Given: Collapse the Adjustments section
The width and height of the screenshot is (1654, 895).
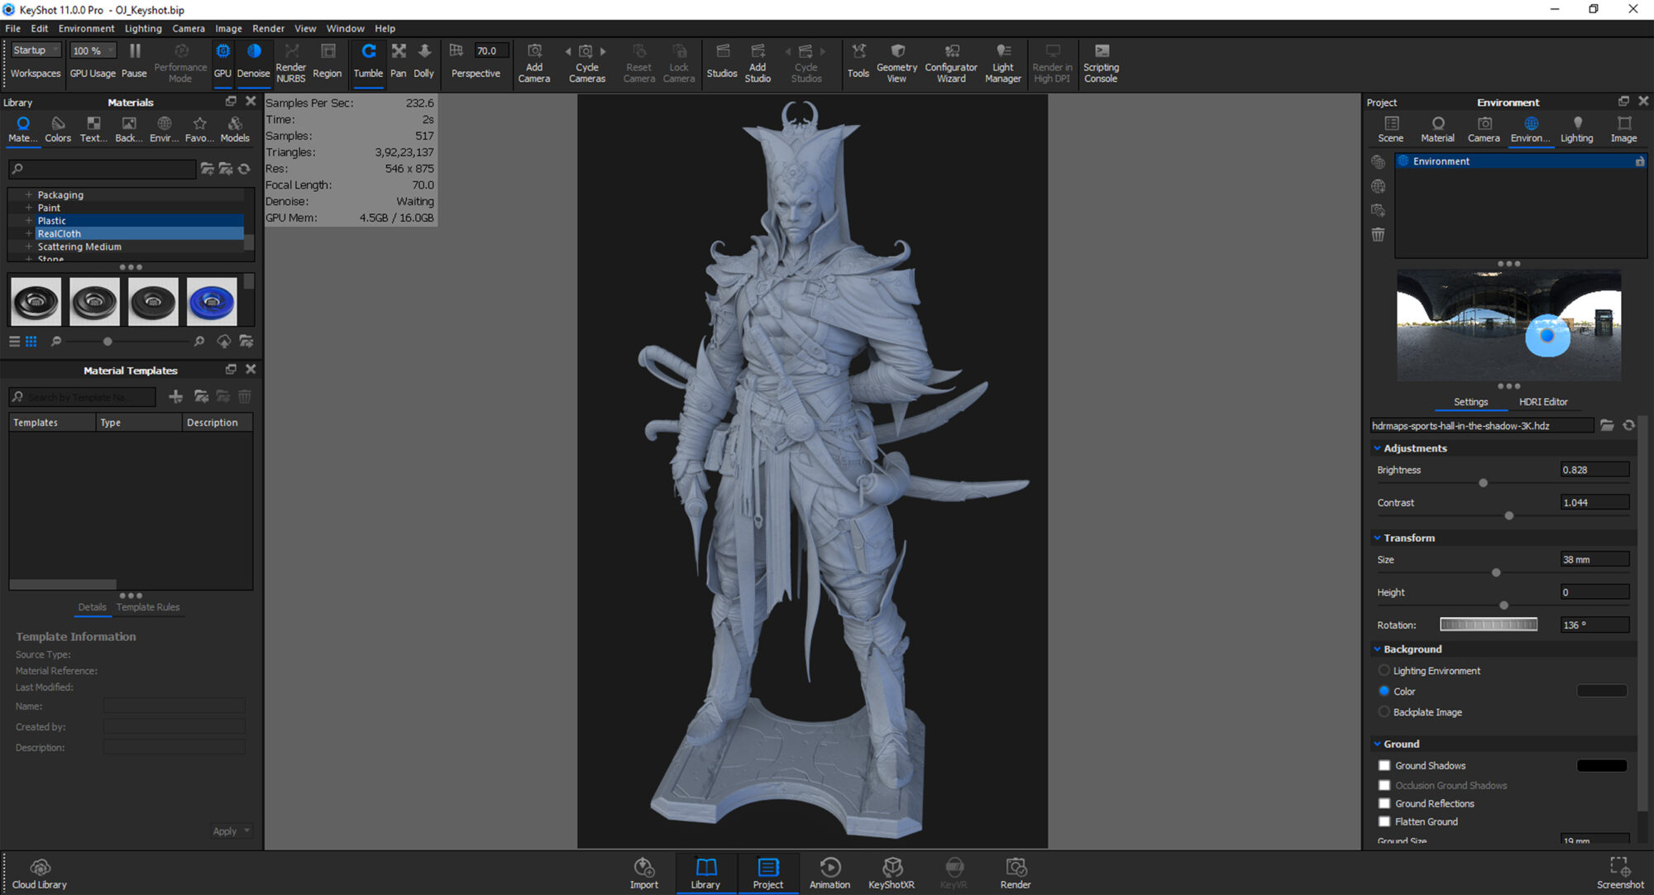Looking at the screenshot, I should click(1377, 447).
